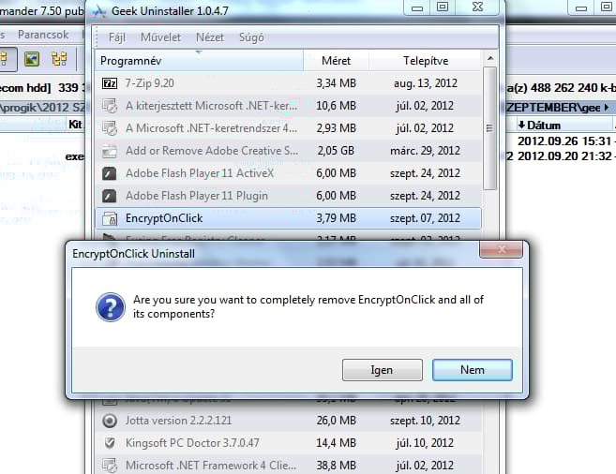The width and height of the screenshot is (616, 474).
Task: Click the Adobe Flash Player 11 Plugin icon
Action: point(109,196)
